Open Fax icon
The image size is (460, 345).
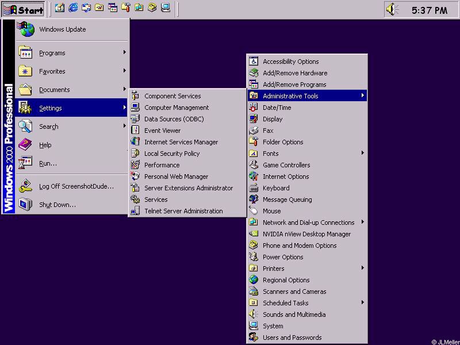(254, 131)
